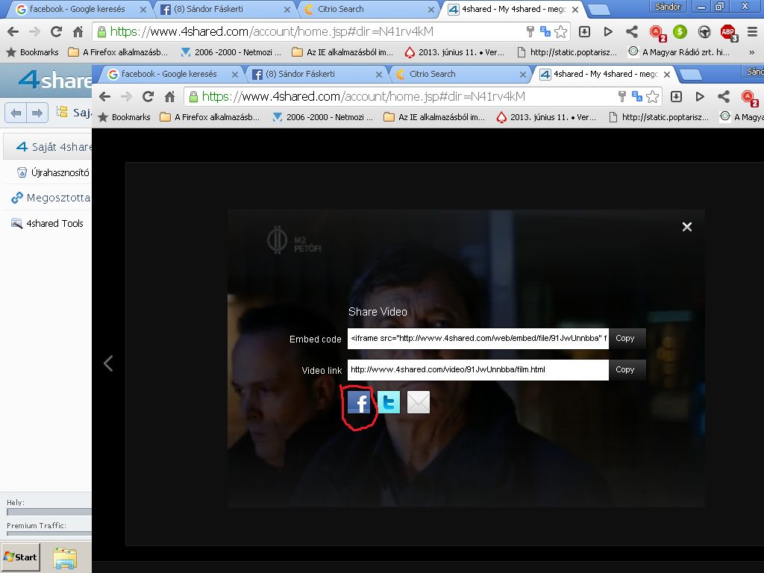Click Home in the embedded screenshot toolbar

pos(169,96)
